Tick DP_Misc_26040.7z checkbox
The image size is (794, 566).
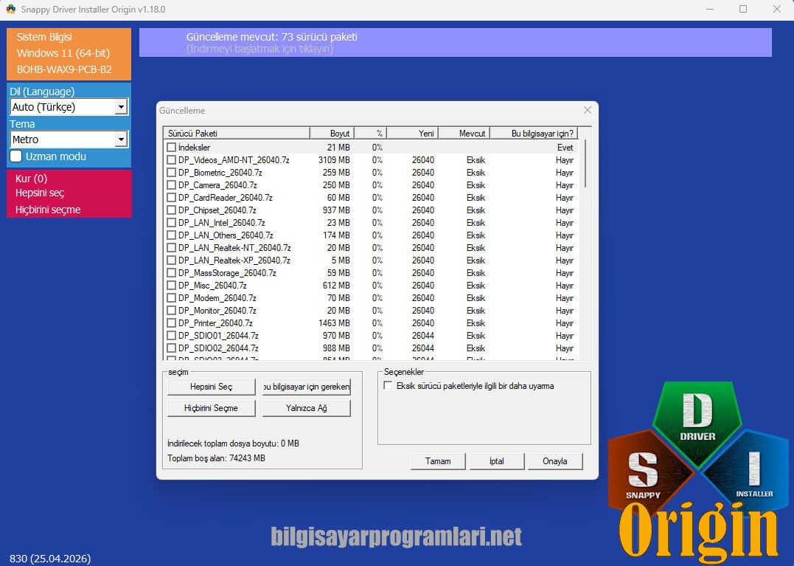pos(171,286)
